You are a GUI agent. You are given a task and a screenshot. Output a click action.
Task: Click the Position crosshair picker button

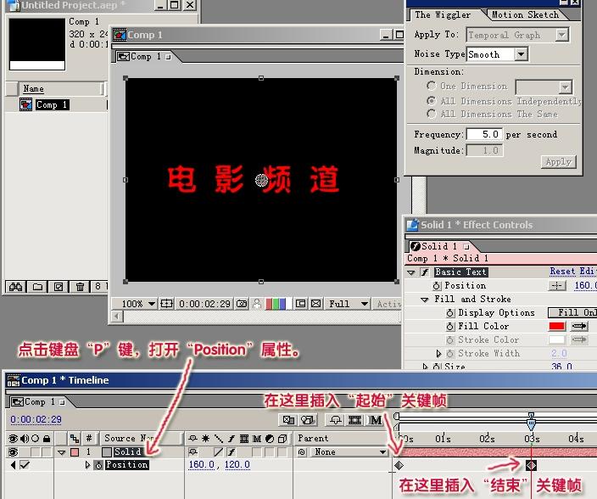556,286
